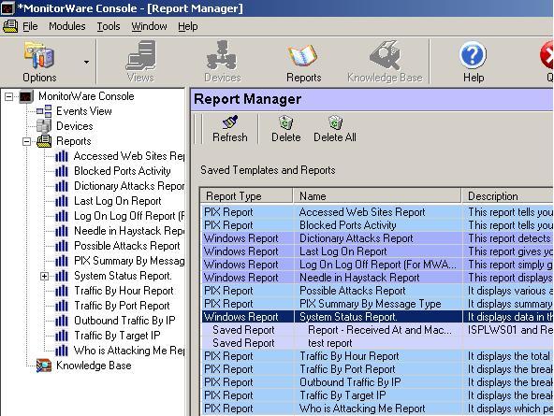Select PIX Summary By Message Type row
The image size is (554, 416).
tap(377, 304)
